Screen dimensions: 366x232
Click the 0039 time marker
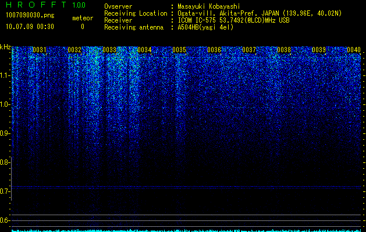319,50
